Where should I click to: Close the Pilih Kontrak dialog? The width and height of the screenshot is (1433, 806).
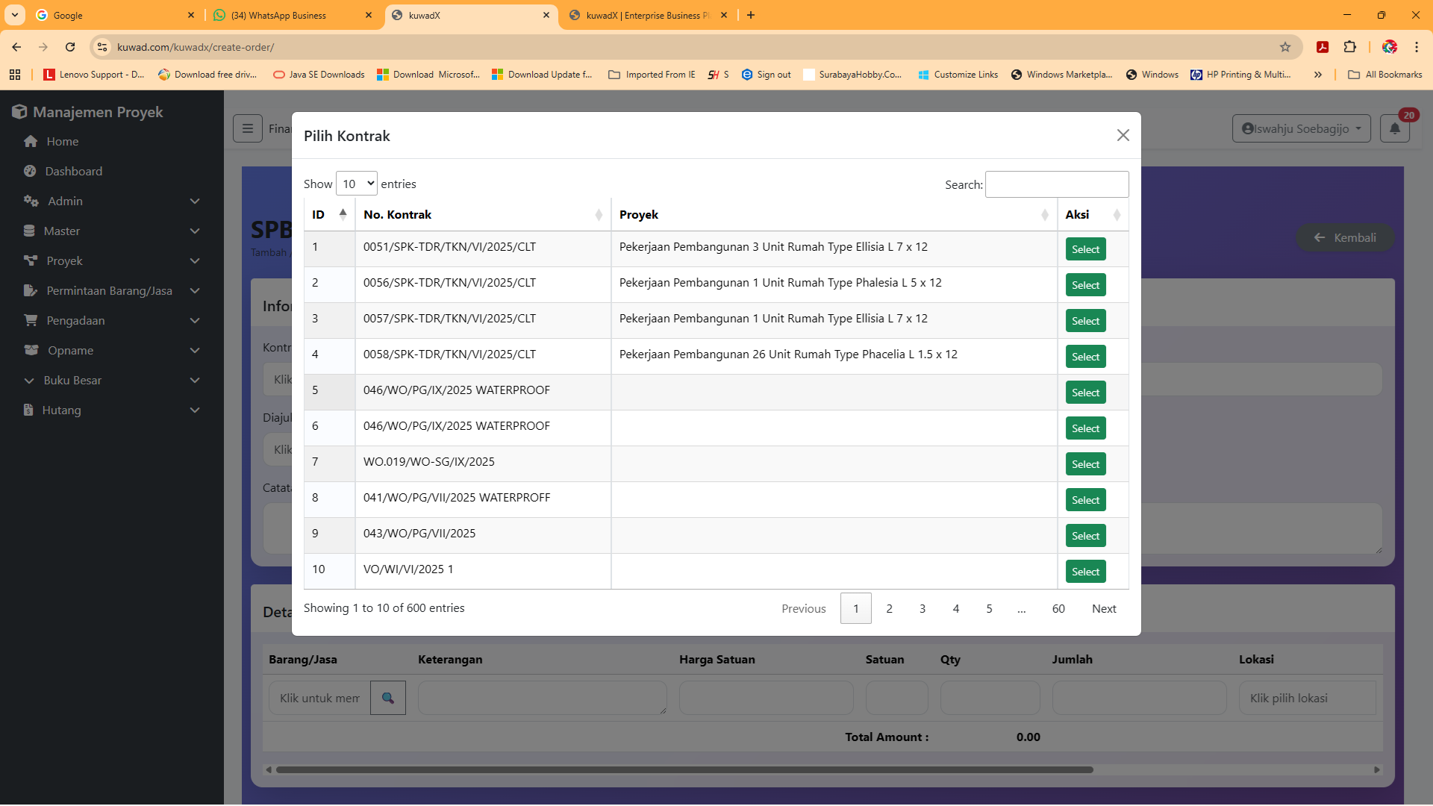[1123, 135]
